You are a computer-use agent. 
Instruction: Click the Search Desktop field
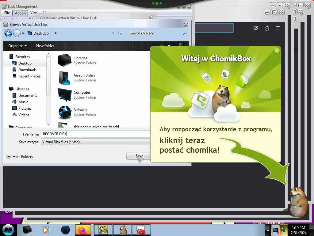154,33
